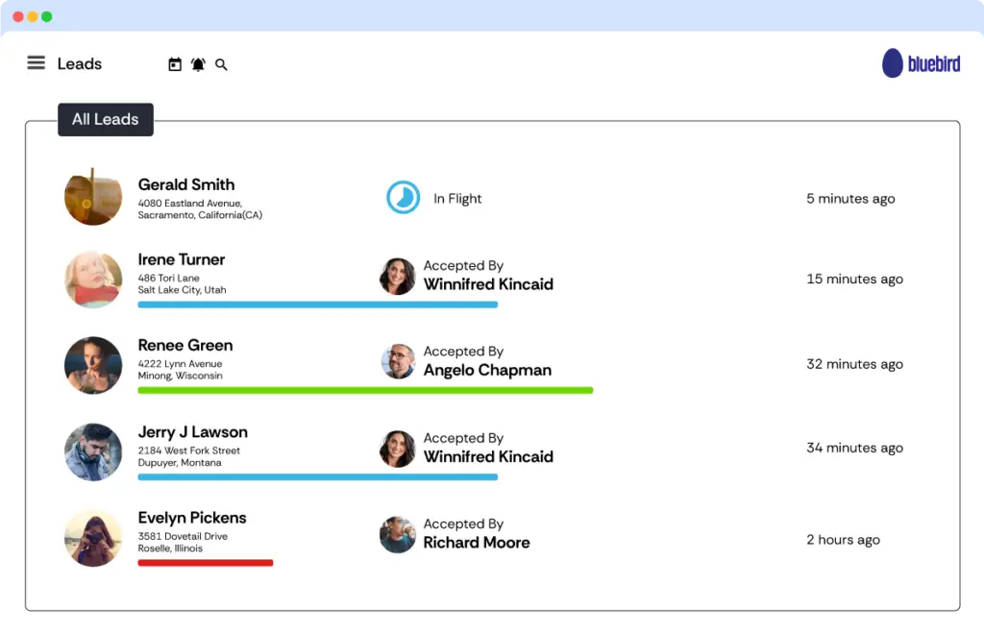Click the search magnifier icon
984x633 pixels.
pyautogui.click(x=221, y=64)
